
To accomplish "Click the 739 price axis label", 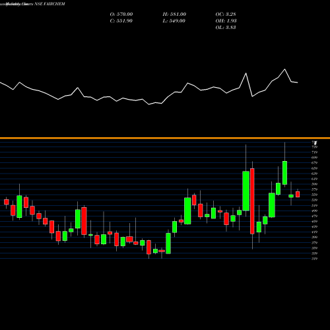I will pyautogui.click(x=315, y=147).
